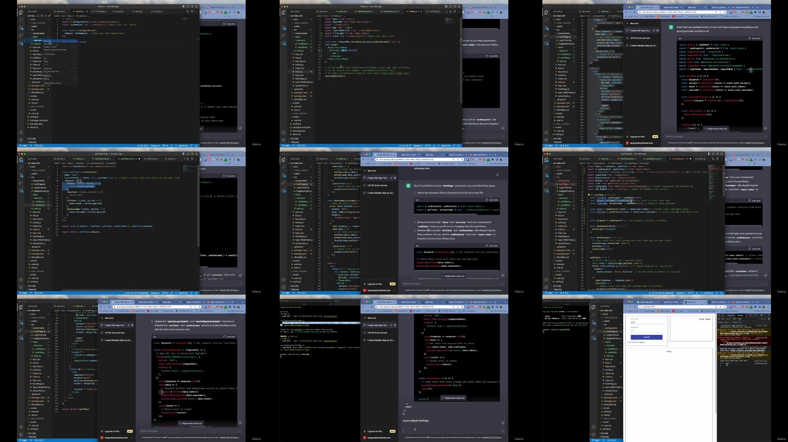Toggle bottom panel in index.js frame title bar
Image resolution: width=788 pixels, height=442 pixels.
450,7
